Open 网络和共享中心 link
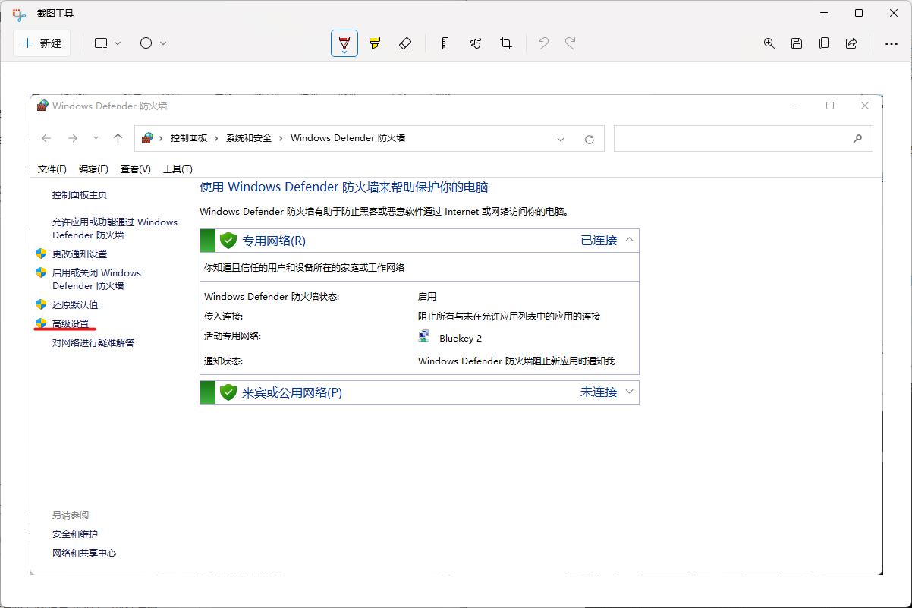Image resolution: width=912 pixels, height=608 pixels. click(x=84, y=553)
